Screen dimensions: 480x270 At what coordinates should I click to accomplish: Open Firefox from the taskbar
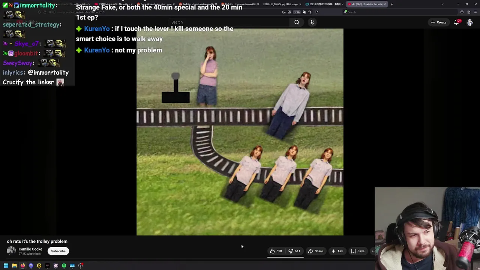(22, 265)
